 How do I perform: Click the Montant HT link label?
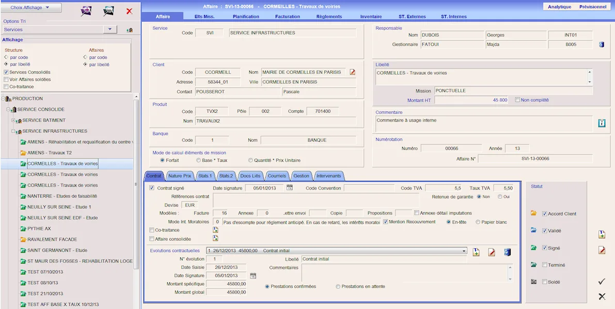419,100
